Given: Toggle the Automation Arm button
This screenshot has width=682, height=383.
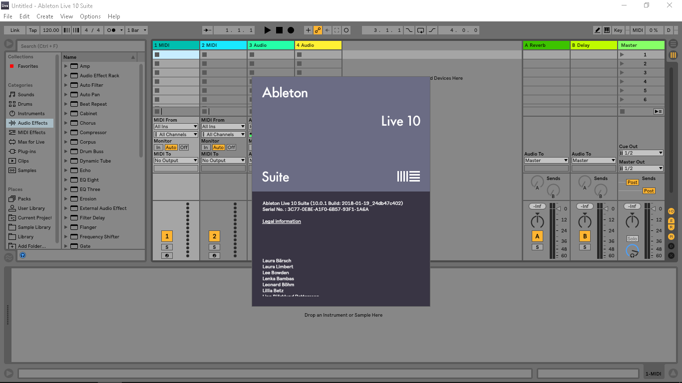Looking at the screenshot, I should point(318,30).
